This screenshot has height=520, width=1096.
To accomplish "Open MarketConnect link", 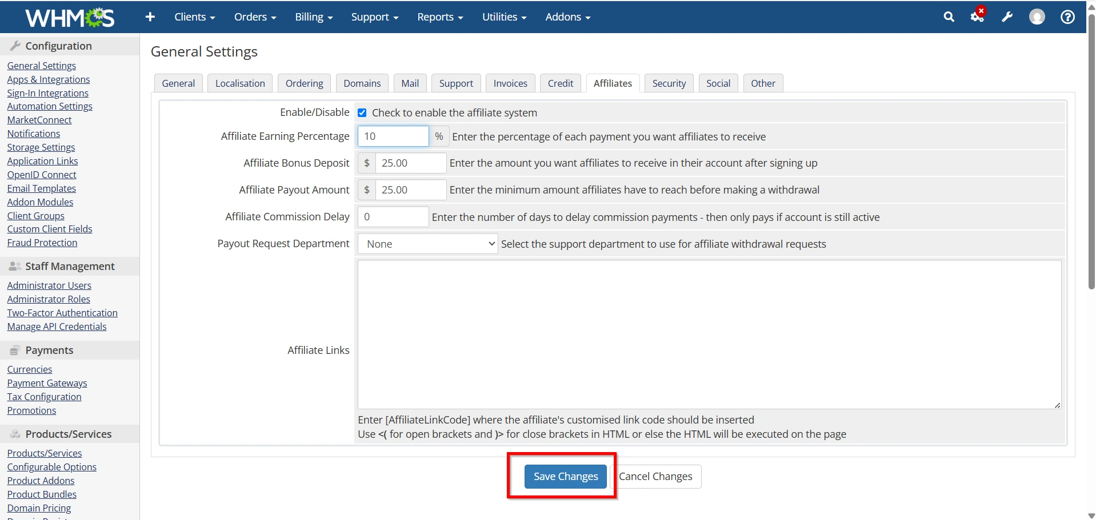I will (x=39, y=120).
